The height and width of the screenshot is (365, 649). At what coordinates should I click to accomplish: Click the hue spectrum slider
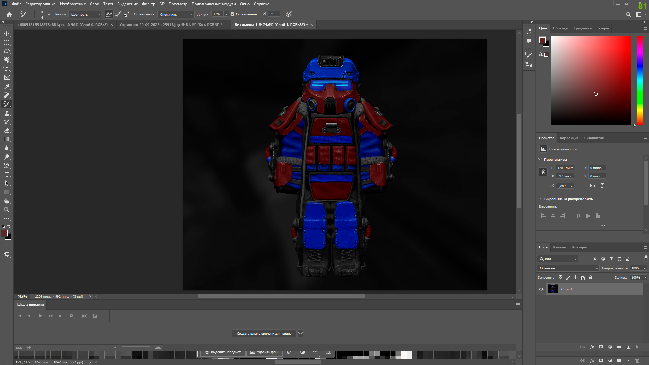(640, 80)
